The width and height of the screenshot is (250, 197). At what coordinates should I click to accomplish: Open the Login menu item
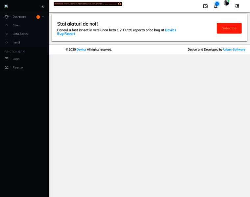coord(24,59)
